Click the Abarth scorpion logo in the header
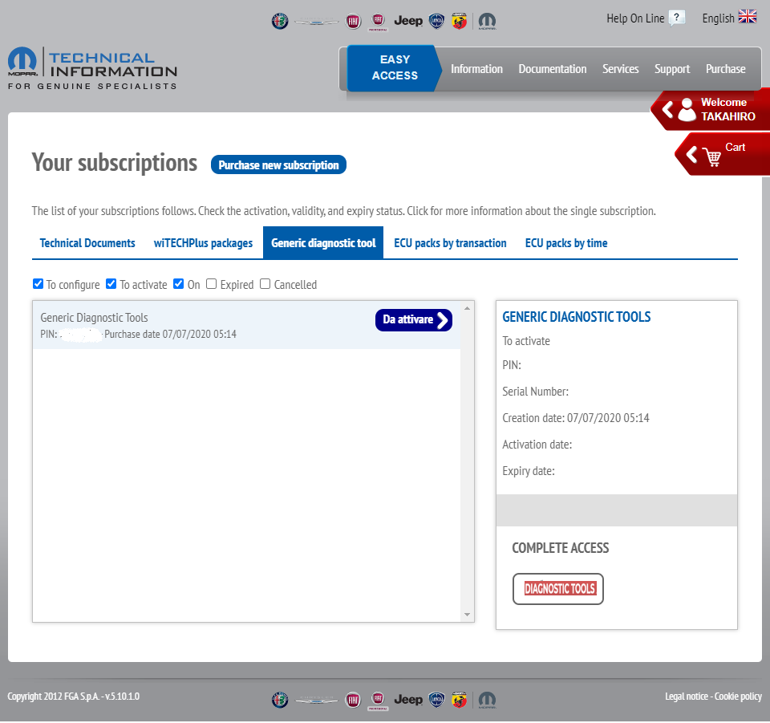 click(x=459, y=21)
